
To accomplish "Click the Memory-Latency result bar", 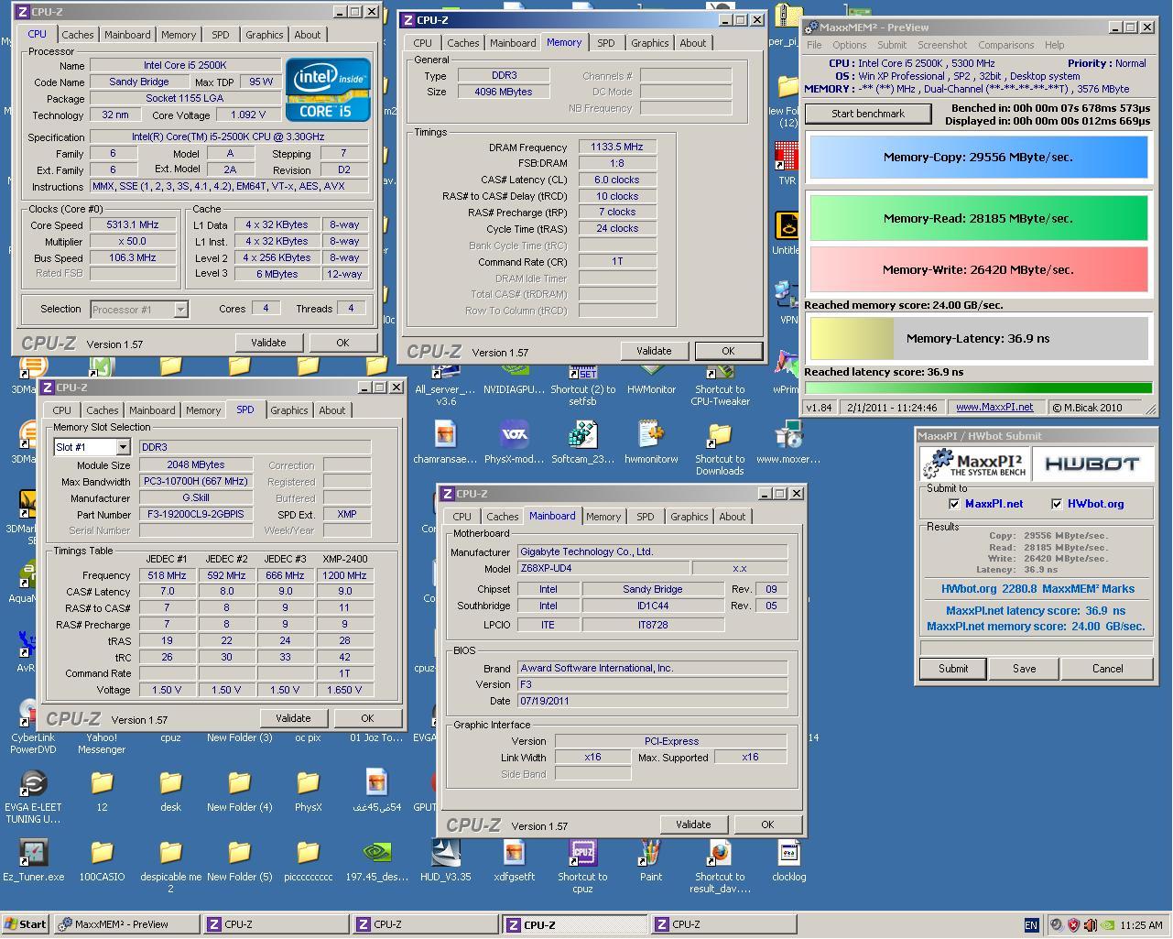I will (x=978, y=339).
